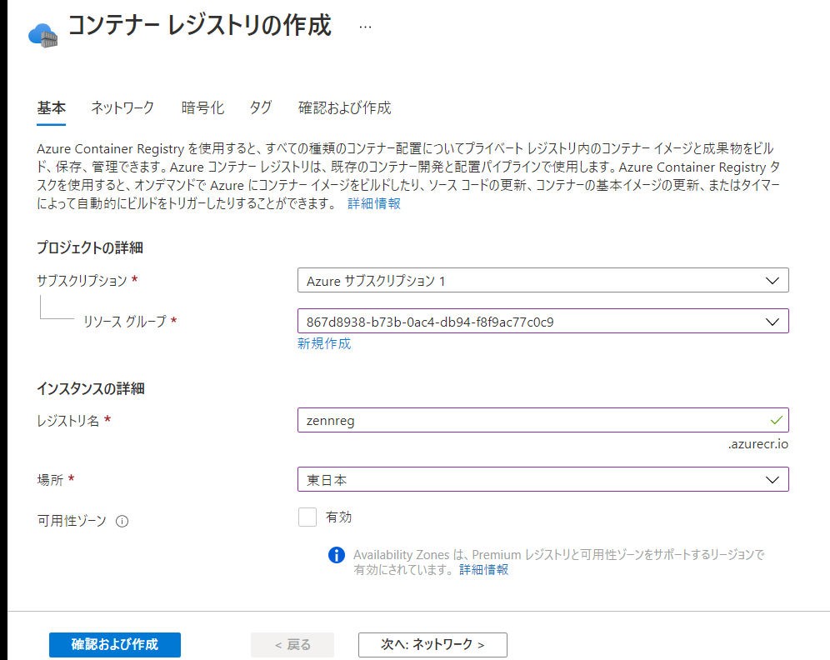Click the .azurecr.io suffix text
The width and height of the screenshot is (830, 660).
click(x=758, y=444)
